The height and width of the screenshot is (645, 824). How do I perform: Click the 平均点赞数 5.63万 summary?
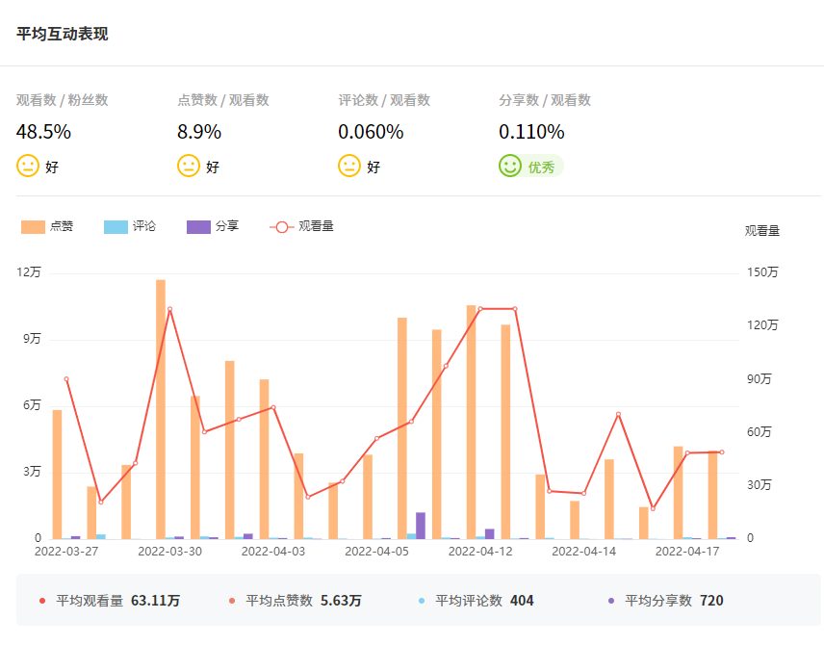pos(304,601)
